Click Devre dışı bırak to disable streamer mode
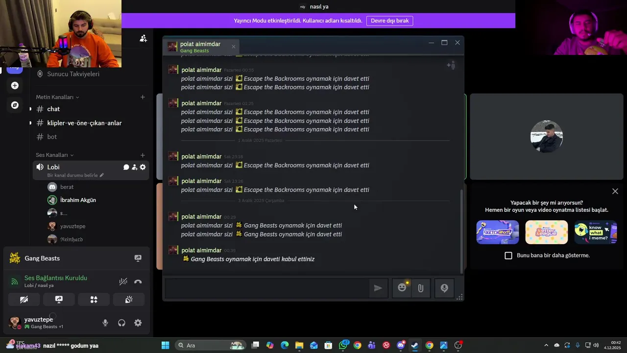Screen dimensions: 627x353 (x=390, y=21)
